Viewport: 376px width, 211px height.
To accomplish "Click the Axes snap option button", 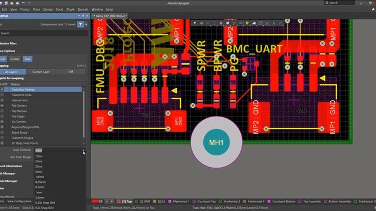I will click(x=28, y=59).
